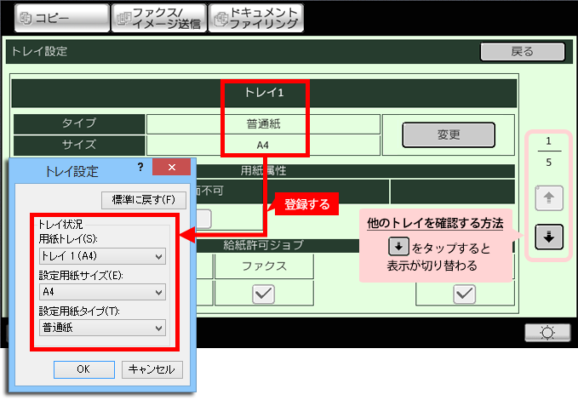Viewport: 578px width, 400px height.
Task: Click the ? help icon in dialog title
Action: pyautogui.click(x=140, y=168)
